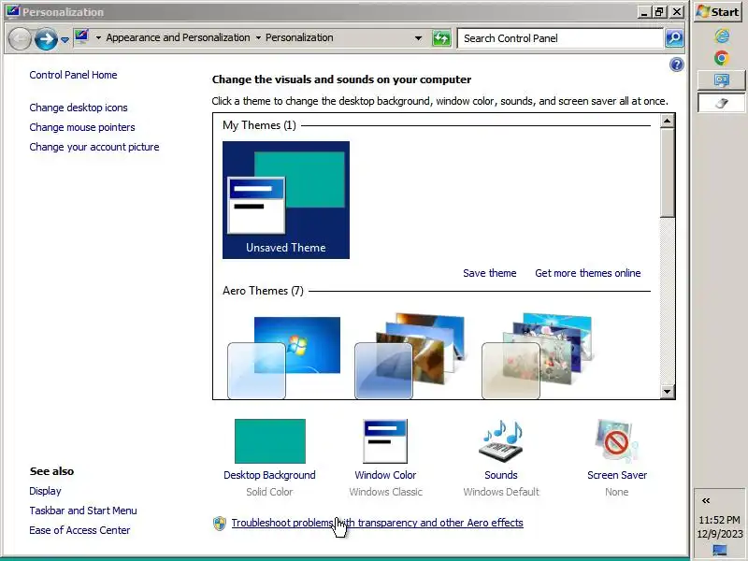
Task: Open the Sounds text link
Action: (501, 475)
